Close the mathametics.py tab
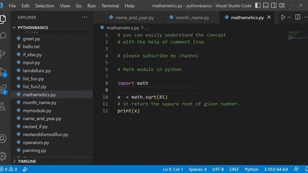This screenshot has width=308, height=173. [x=269, y=17]
